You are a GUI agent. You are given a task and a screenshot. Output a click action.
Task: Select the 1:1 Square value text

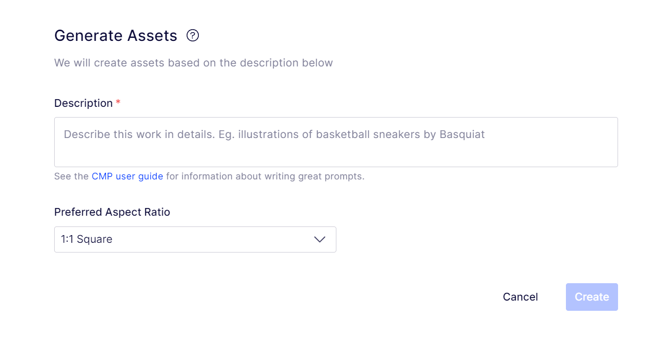[86, 239]
